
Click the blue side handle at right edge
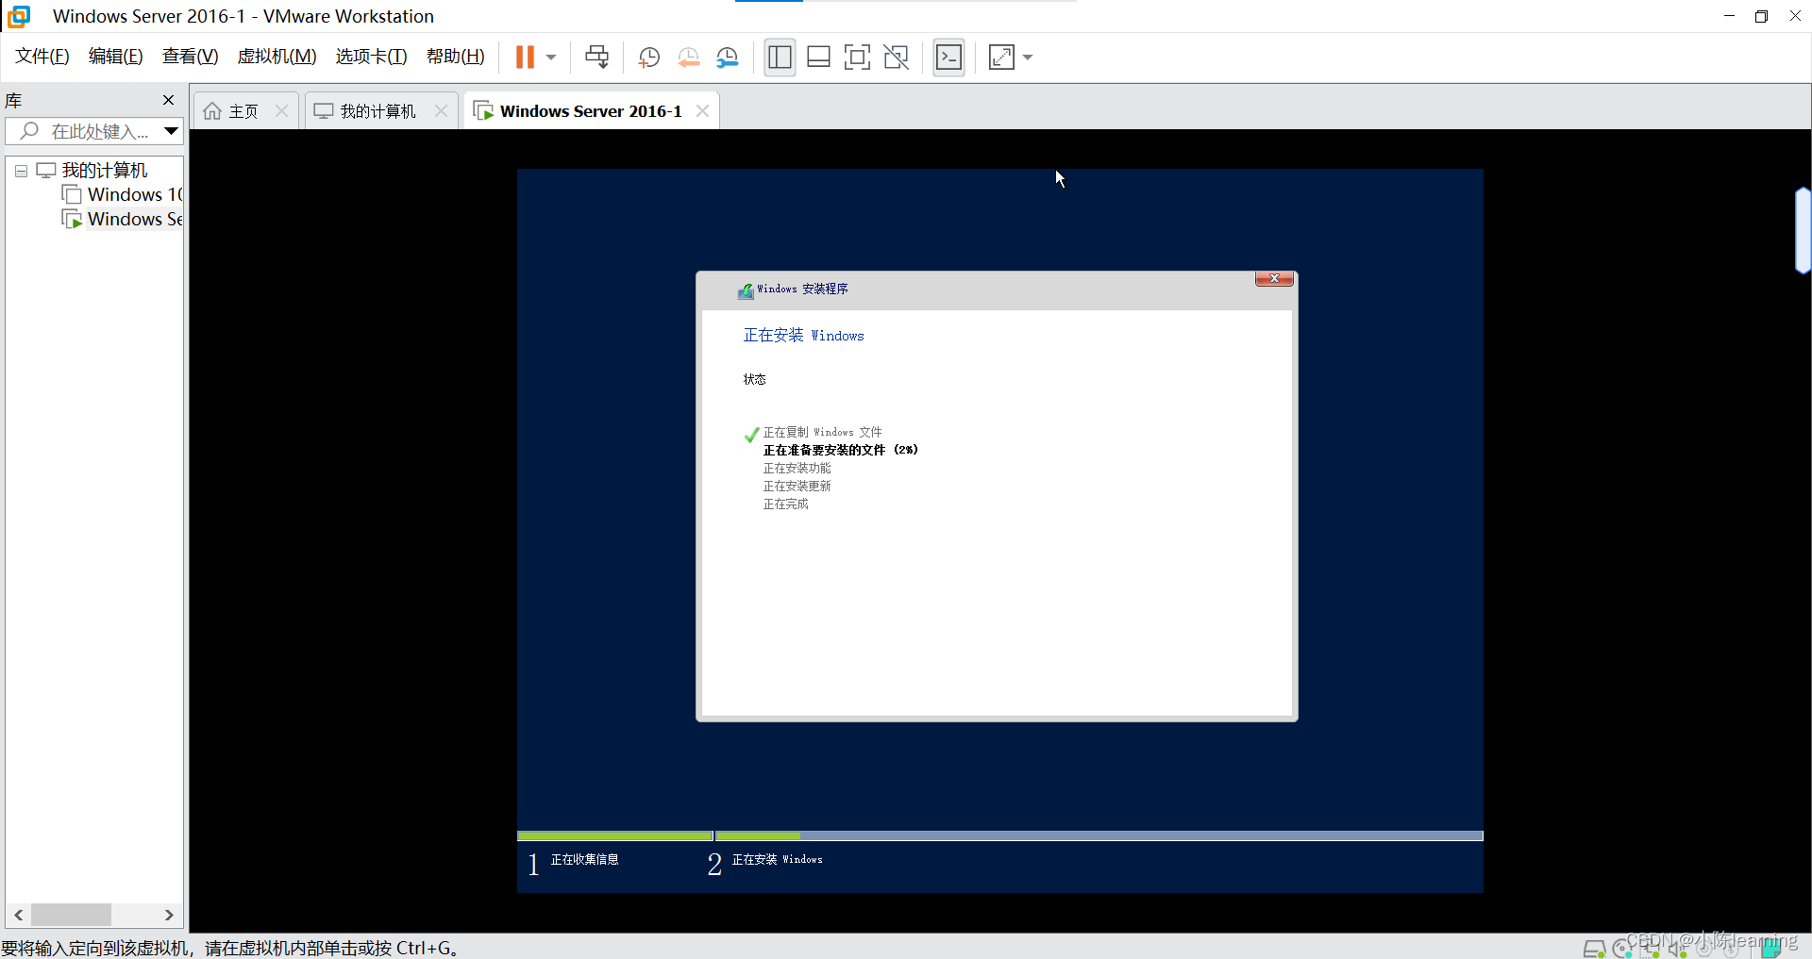tap(1804, 231)
